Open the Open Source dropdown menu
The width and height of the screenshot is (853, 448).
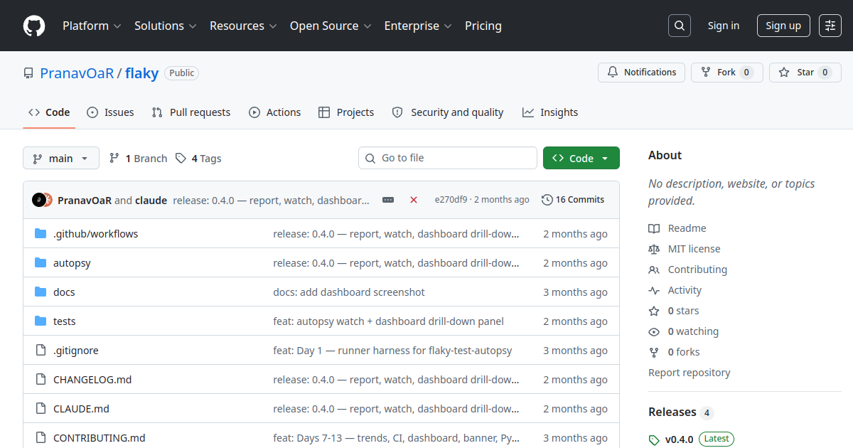pos(331,26)
